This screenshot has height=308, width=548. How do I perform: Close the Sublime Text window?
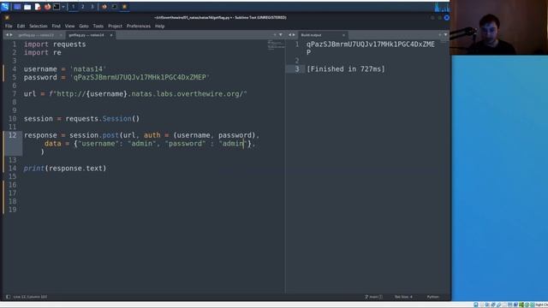(447, 17)
